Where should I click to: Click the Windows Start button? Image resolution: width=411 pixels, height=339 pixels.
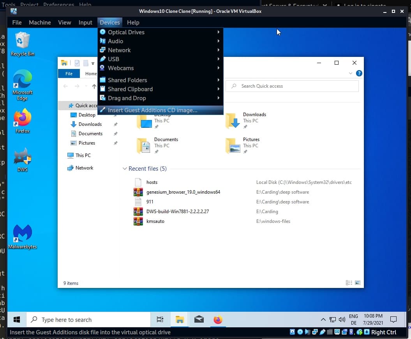point(17,320)
